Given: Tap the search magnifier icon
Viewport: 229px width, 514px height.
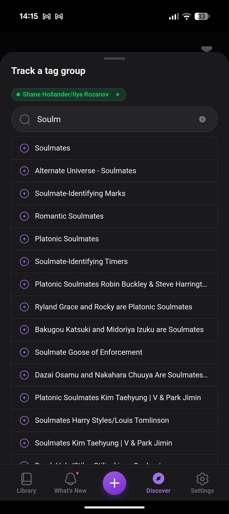Looking at the screenshot, I should [25, 120].
